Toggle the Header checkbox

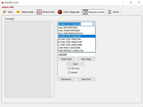coord(69,72)
